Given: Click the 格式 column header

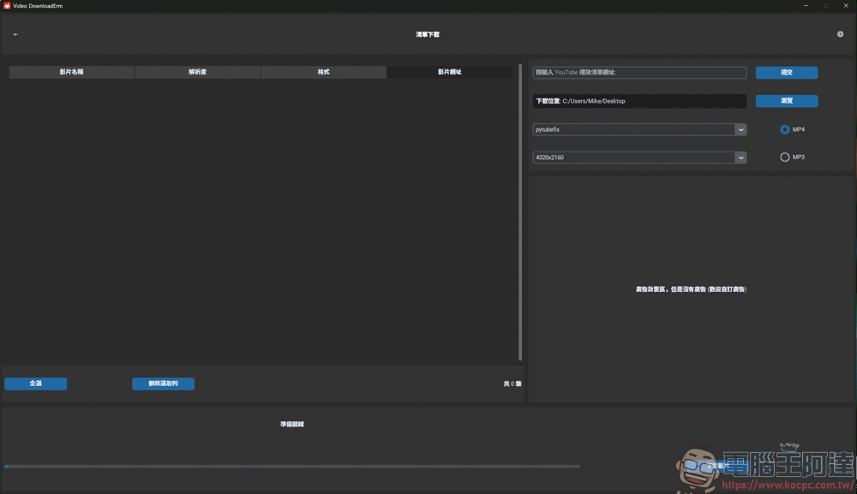Looking at the screenshot, I should pos(324,72).
